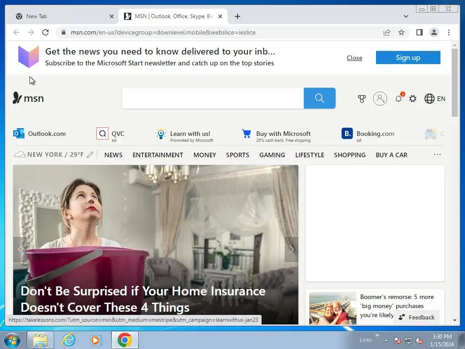Open the Chrome profile avatar

tap(434, 32)
